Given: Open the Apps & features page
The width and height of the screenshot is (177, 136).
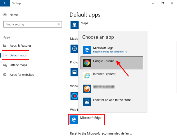Looking at the screenshot, I should point(20,45).
